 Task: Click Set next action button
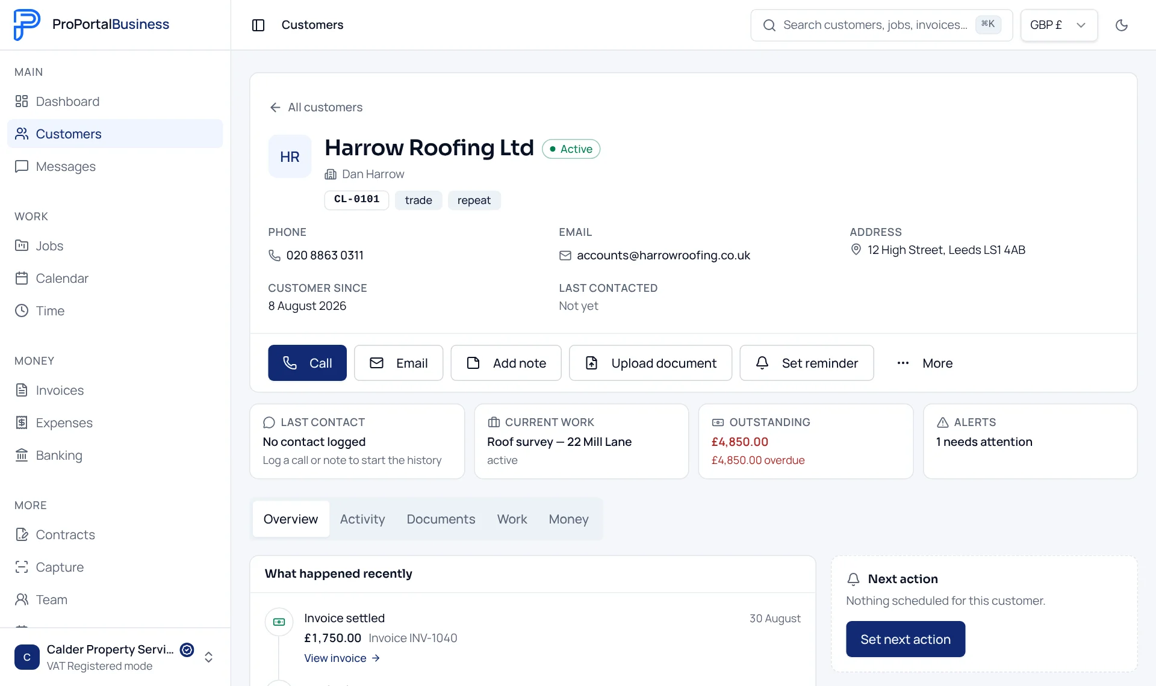906,639
